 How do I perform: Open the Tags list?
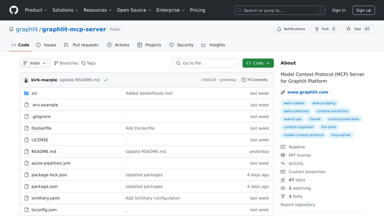click(88, 63)
